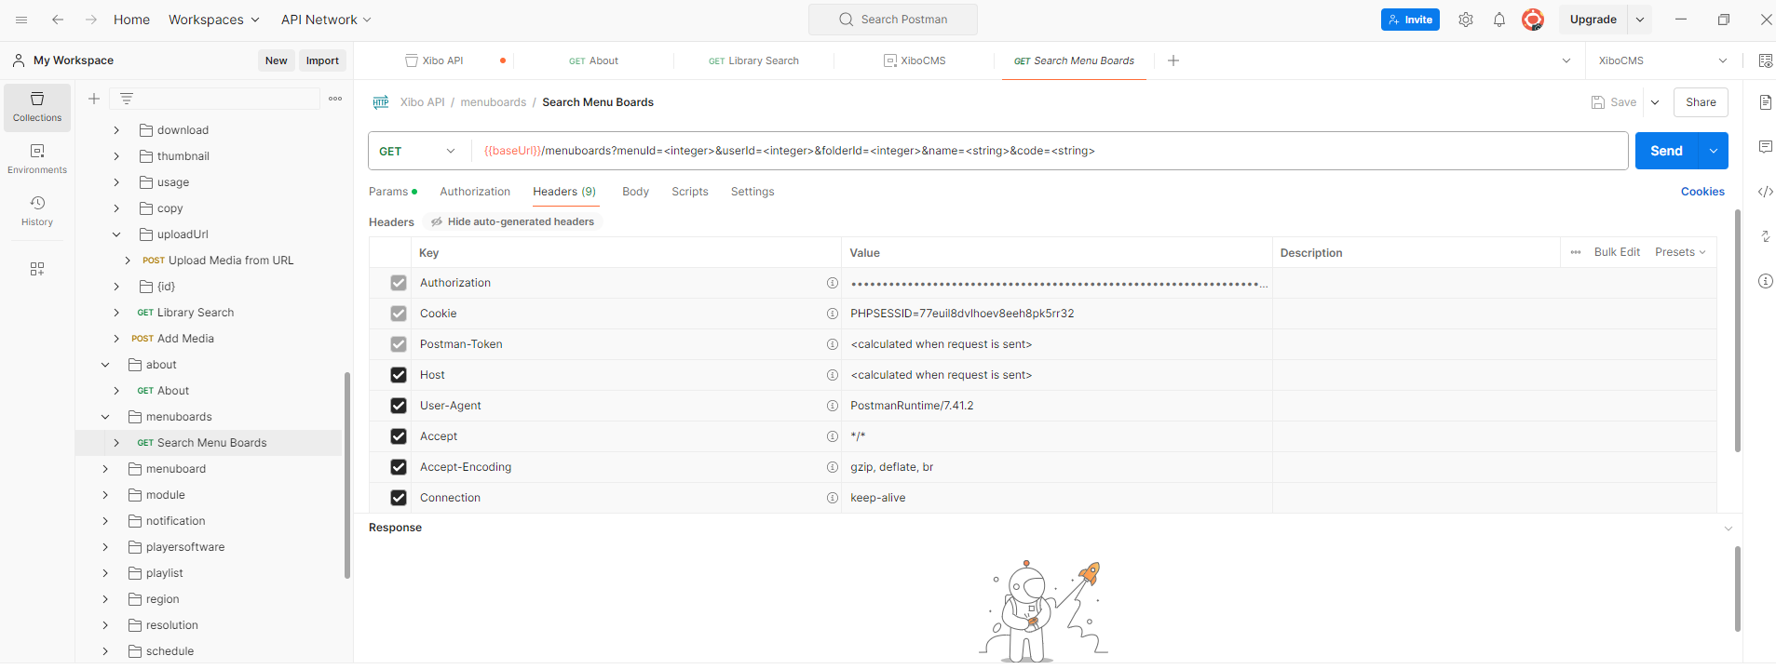Open headers table options ellipsis
Viewport: 1776px width, 669px height.
coord(1576,252)
